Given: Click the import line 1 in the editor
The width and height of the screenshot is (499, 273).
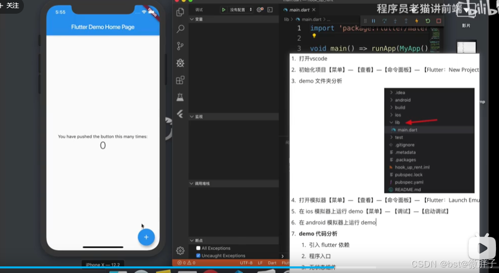Looking at the screenshot, I should [x=369, y=28].
